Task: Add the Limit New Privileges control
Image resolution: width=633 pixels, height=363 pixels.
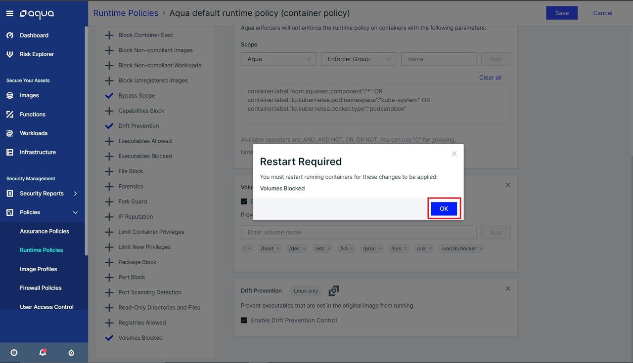Action: [109, 247]
